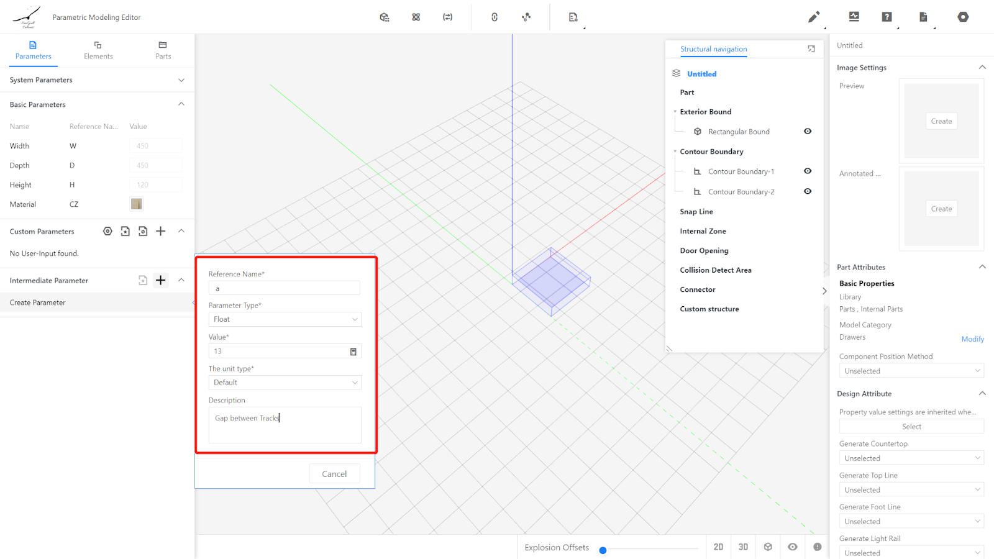The height and width of the screenshot is (559, 994).
Task: Click the Cancel button
Action: click(334, 474)
